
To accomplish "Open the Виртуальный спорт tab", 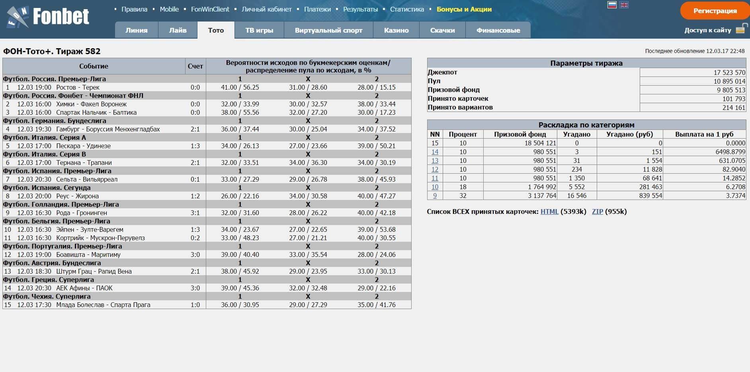I will (328, 30).
